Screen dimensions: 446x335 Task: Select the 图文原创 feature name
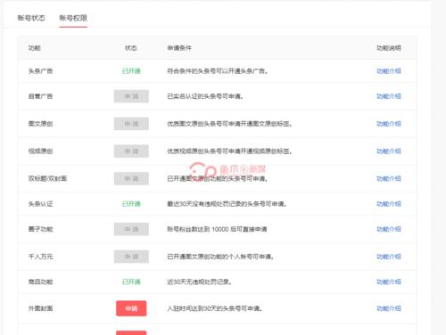coord(40,124)
